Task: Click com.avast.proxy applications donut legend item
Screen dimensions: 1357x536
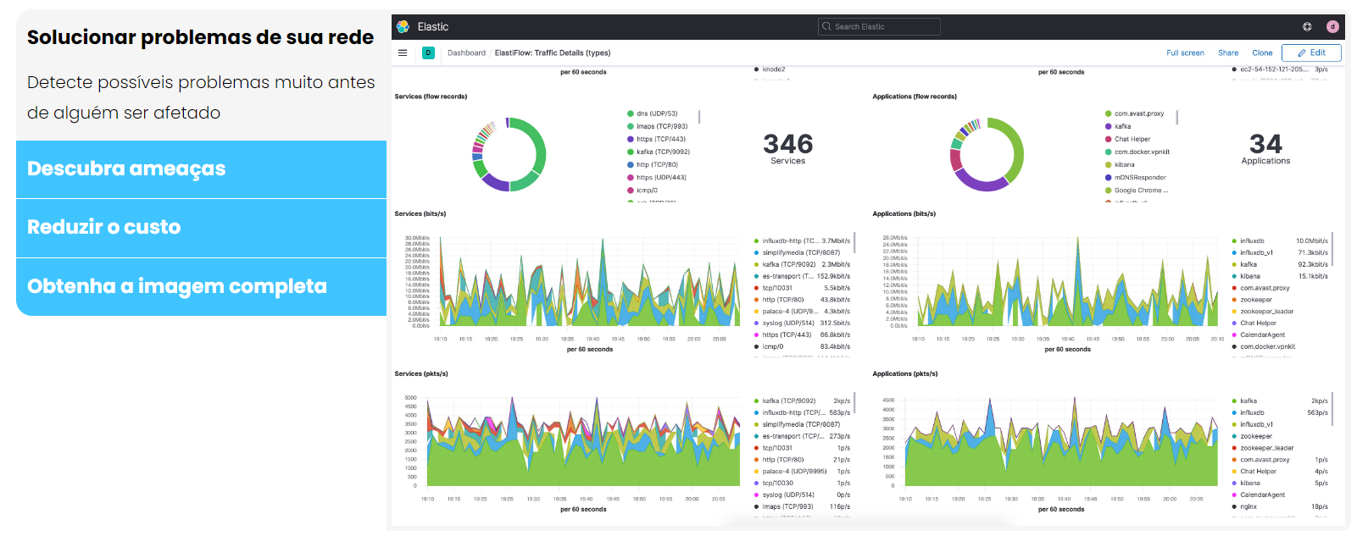Action: tap(1134, 113)
